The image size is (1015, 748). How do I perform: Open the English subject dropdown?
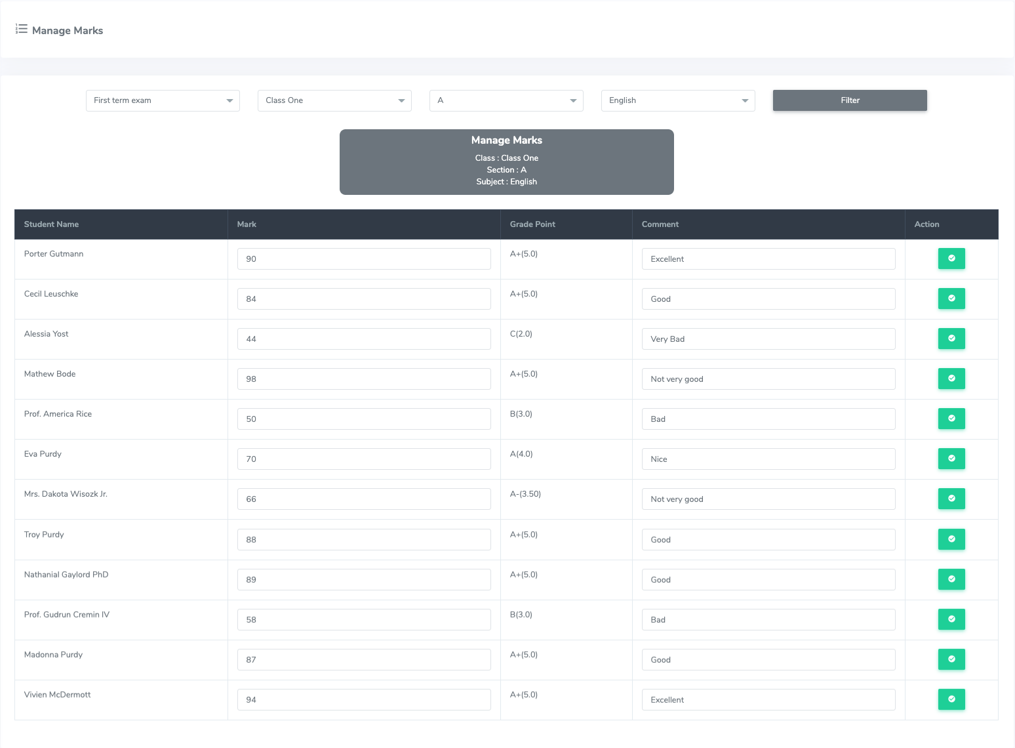click(678, 100)
